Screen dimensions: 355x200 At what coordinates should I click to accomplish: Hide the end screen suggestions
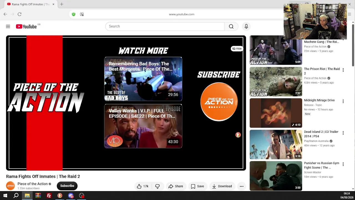(x=237, y=49)
